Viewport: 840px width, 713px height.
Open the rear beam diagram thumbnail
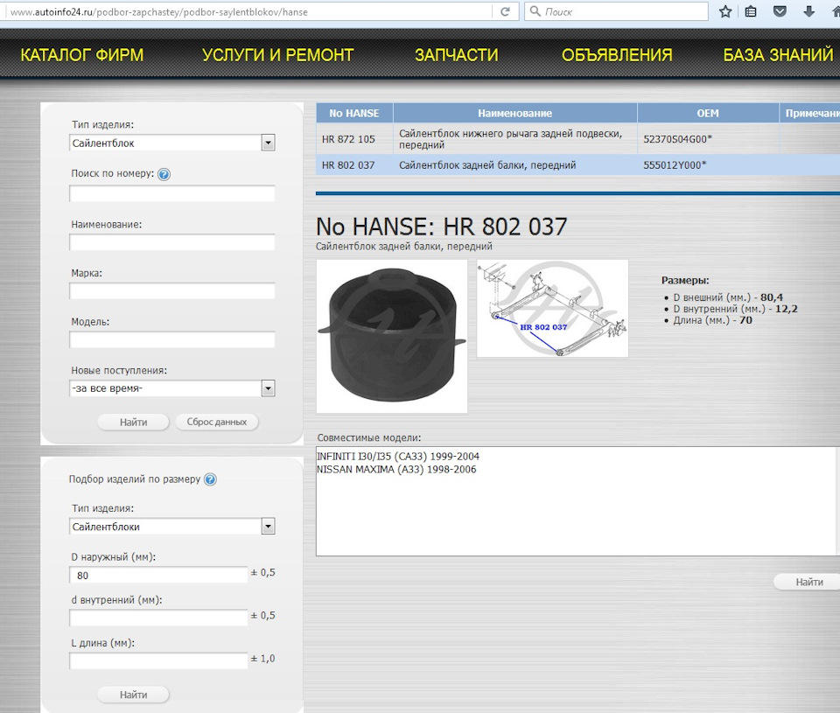click(551, 308)
